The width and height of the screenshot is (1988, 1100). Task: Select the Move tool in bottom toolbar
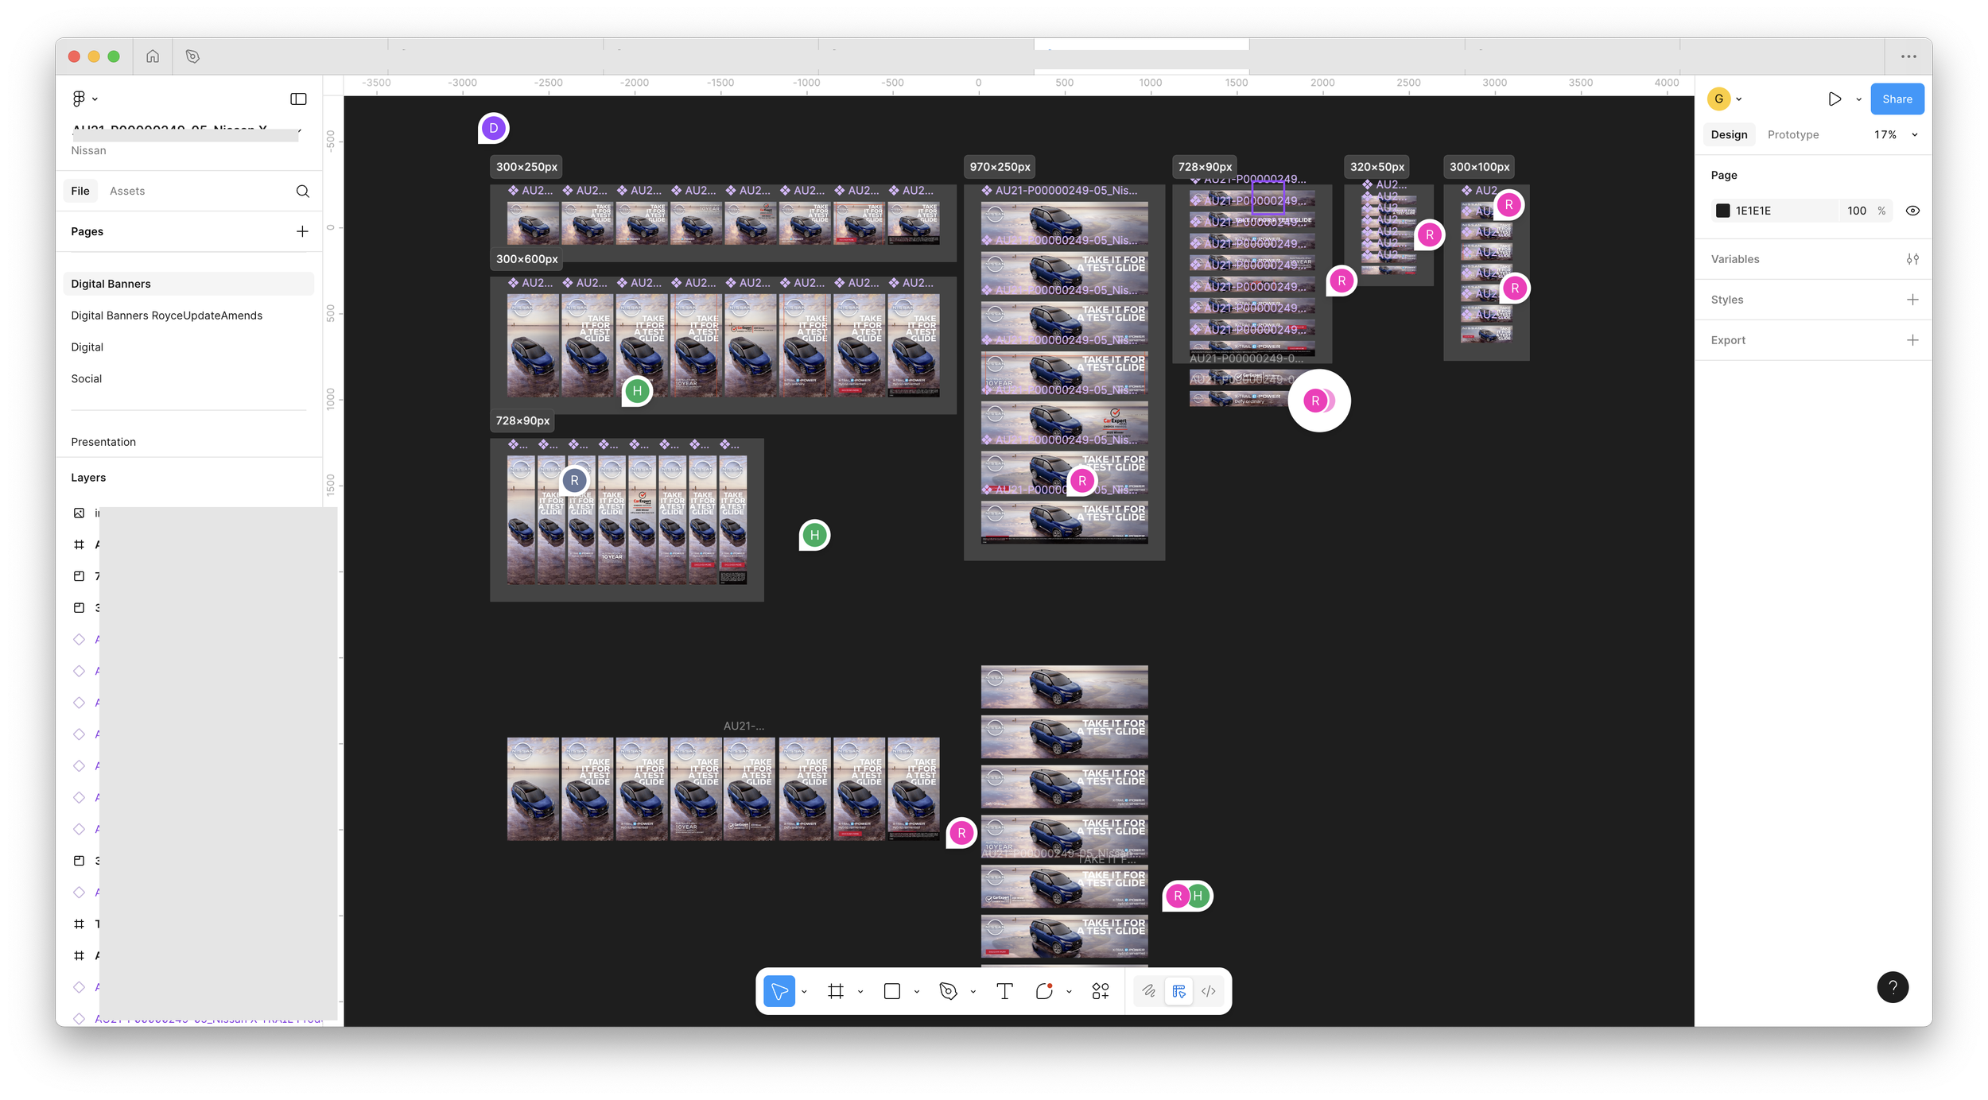(779, 991)
